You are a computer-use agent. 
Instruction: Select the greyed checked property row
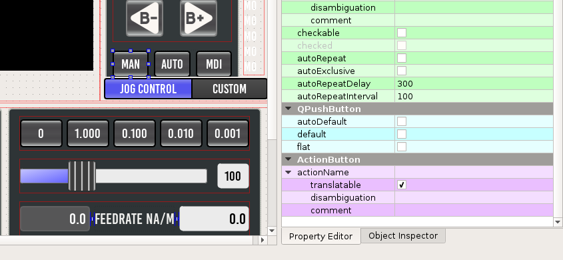pyautogui.click(x=417, y=45)
